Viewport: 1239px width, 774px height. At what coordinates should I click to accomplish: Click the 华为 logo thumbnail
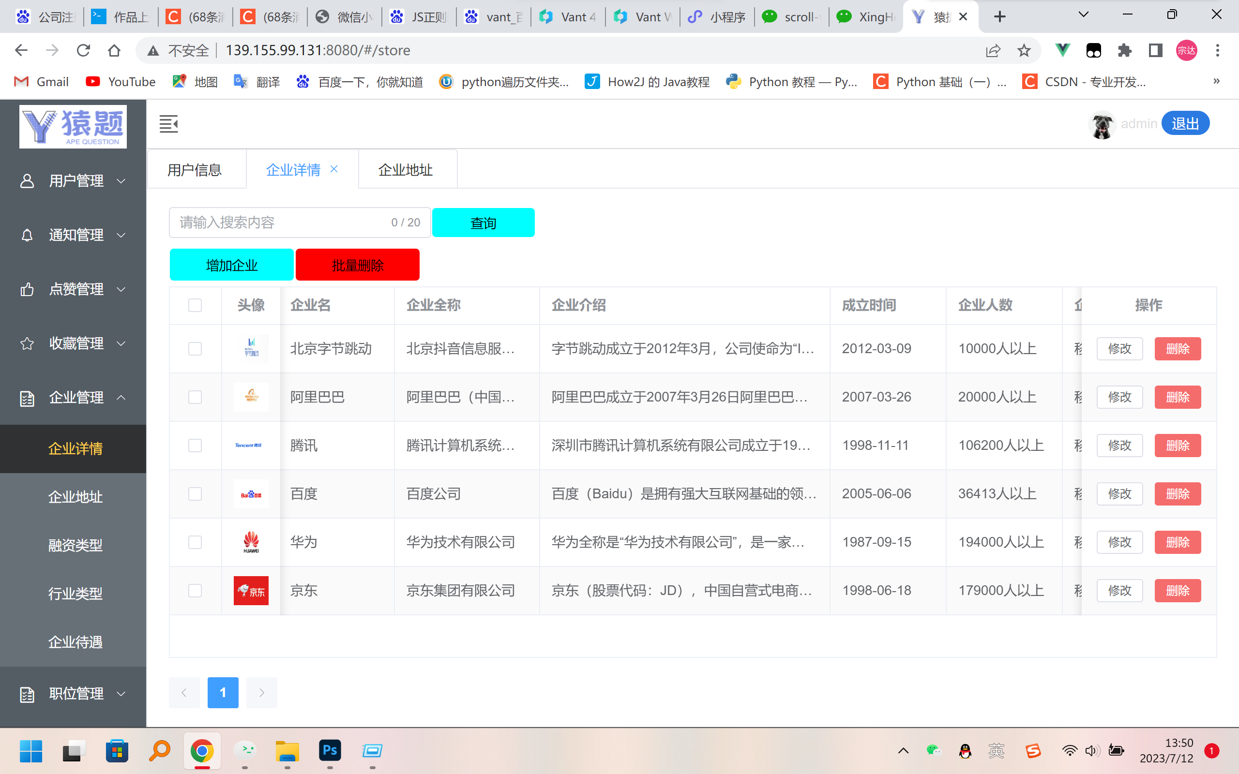coord(251,542)
